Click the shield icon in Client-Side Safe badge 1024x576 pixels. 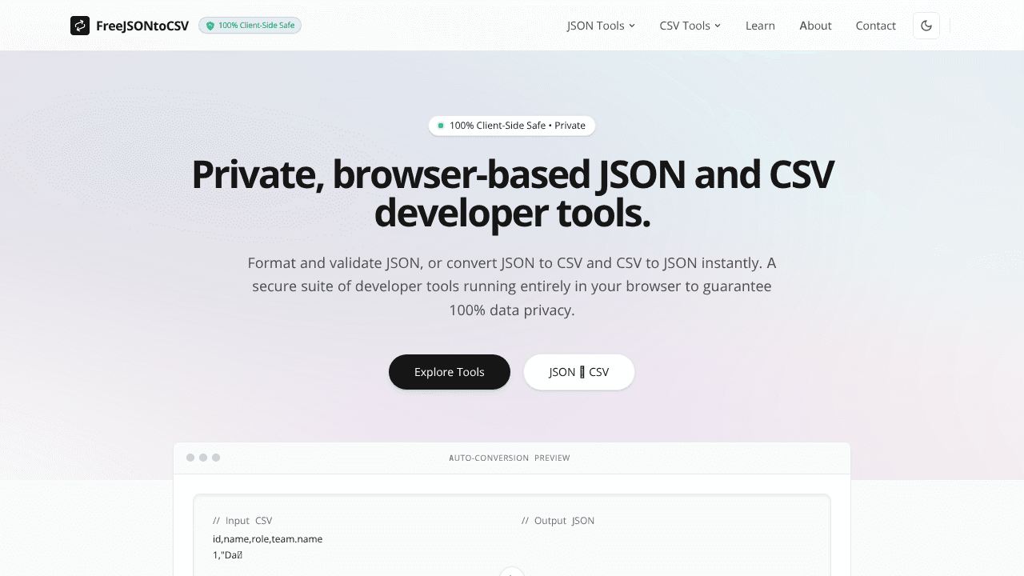pyautogui.click(x=210, y=26)
